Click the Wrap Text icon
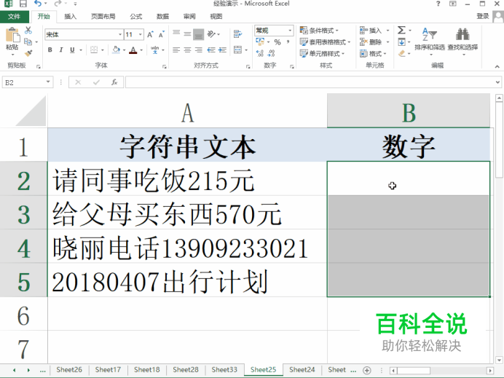The height and width of the screenshot is (378, 504). tap(238, 34)
